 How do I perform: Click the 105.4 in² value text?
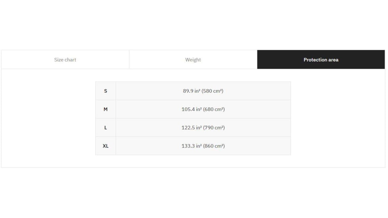(191, 109)
